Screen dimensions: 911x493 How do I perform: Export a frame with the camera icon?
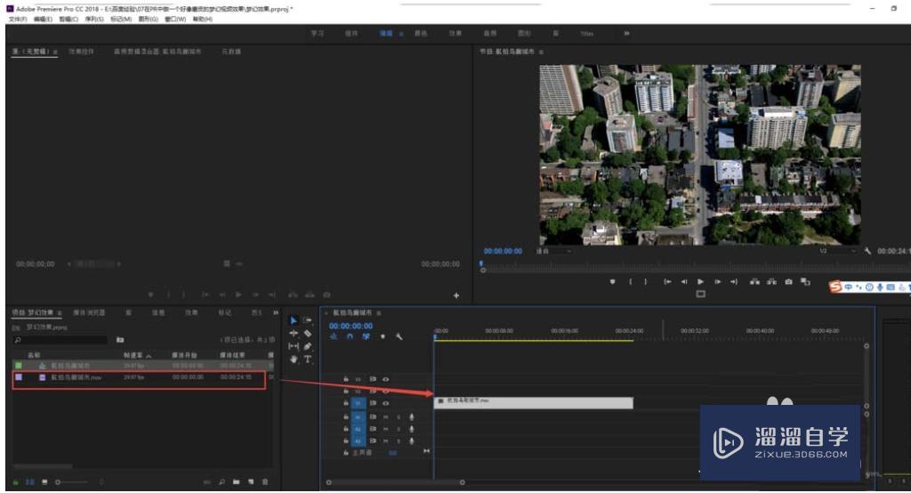click(788, 281)
